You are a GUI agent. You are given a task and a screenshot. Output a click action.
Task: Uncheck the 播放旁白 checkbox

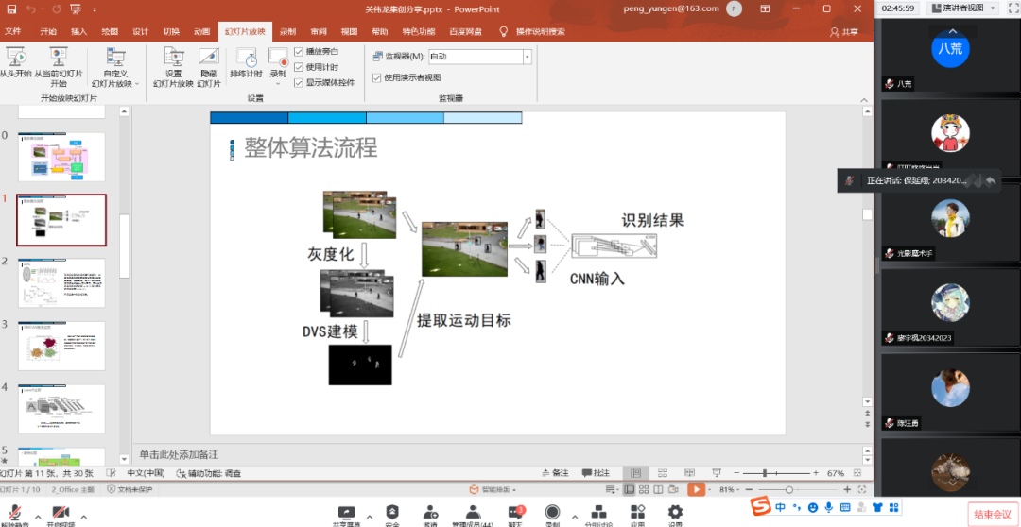click(299, 52)
